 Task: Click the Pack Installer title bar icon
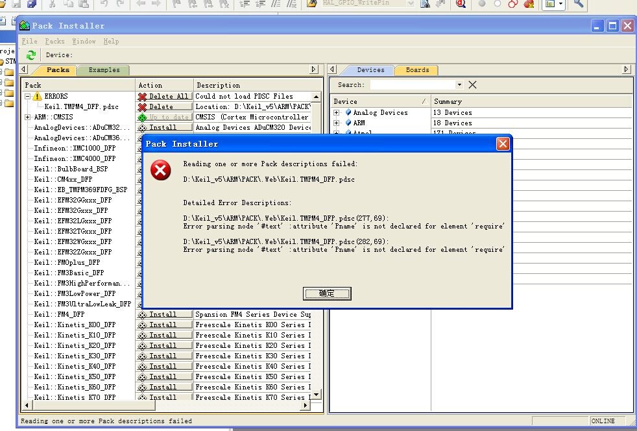point(25,25)
